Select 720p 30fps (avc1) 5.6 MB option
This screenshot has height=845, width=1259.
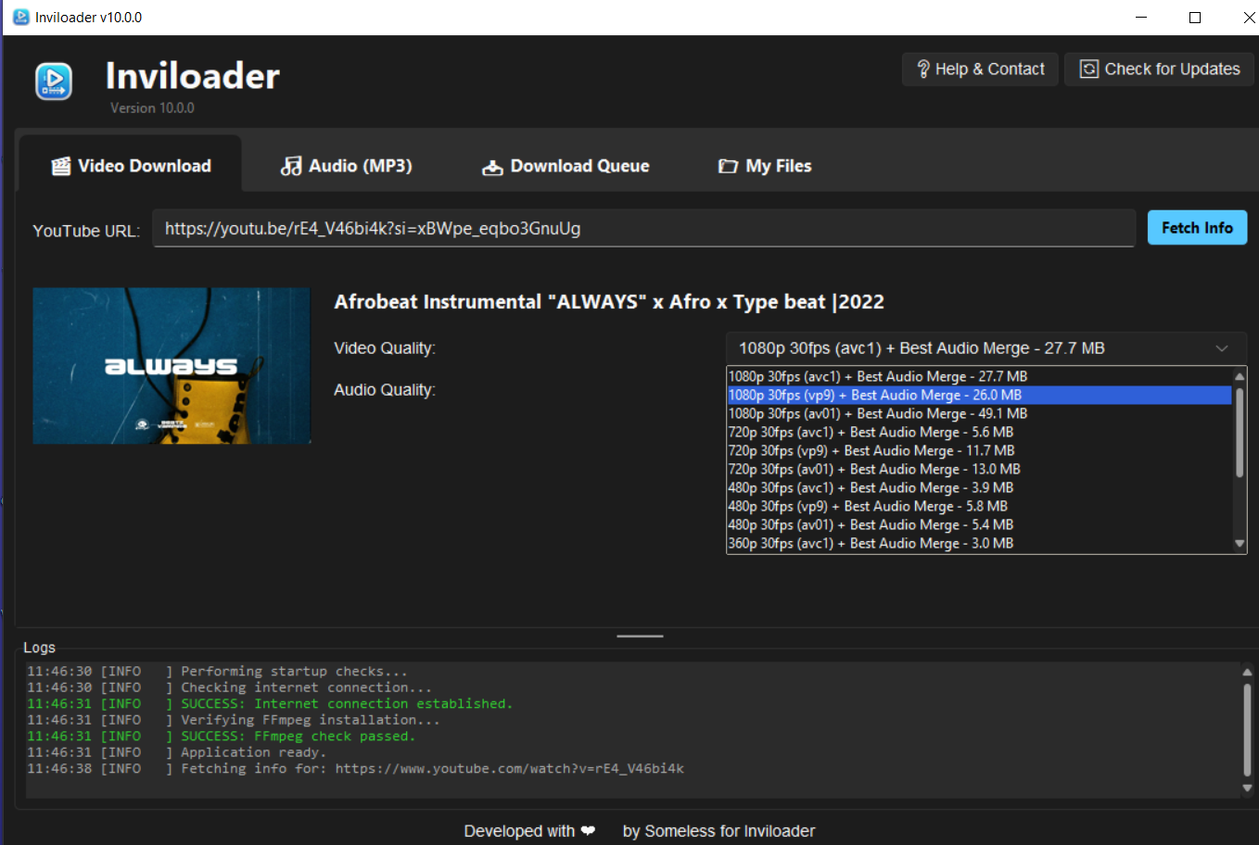(979, 432)
